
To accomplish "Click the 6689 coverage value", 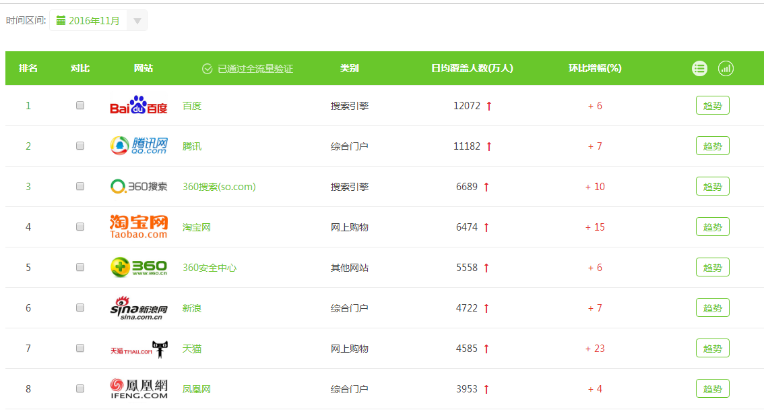I will 467,187.
